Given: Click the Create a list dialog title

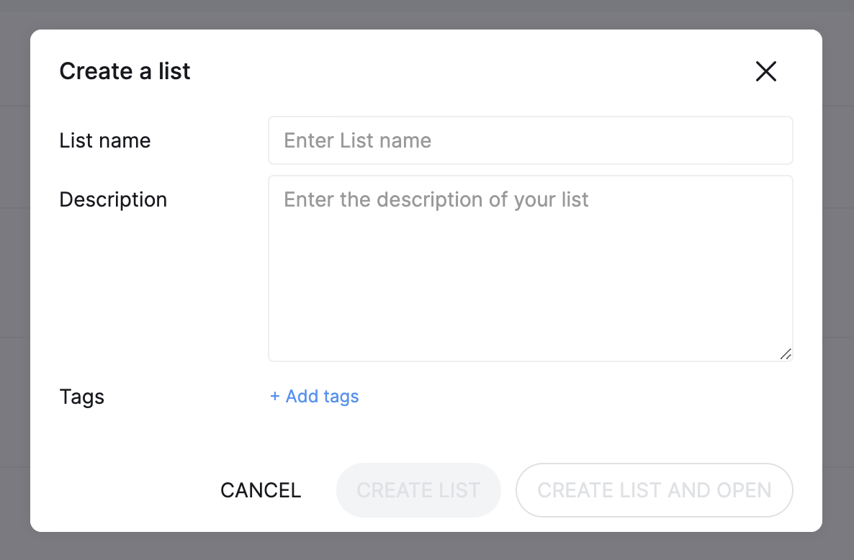Looking at the screenshot, I should coord(125,71).
